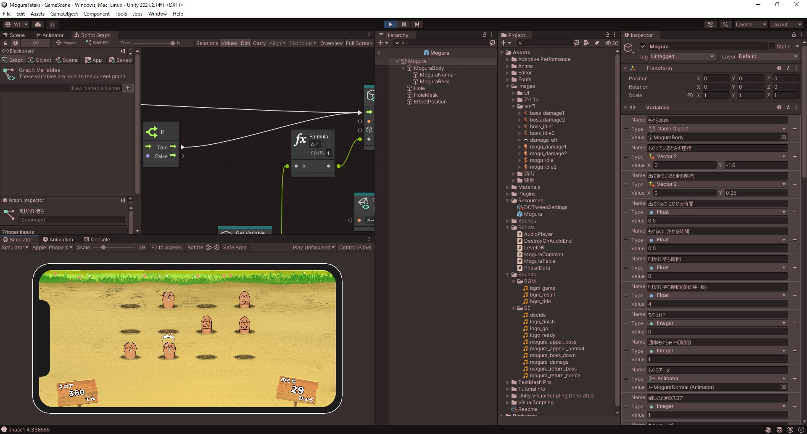Enable the Static checkbox
This screenshot has width=807, height=434.
click(x=772, y=46)
